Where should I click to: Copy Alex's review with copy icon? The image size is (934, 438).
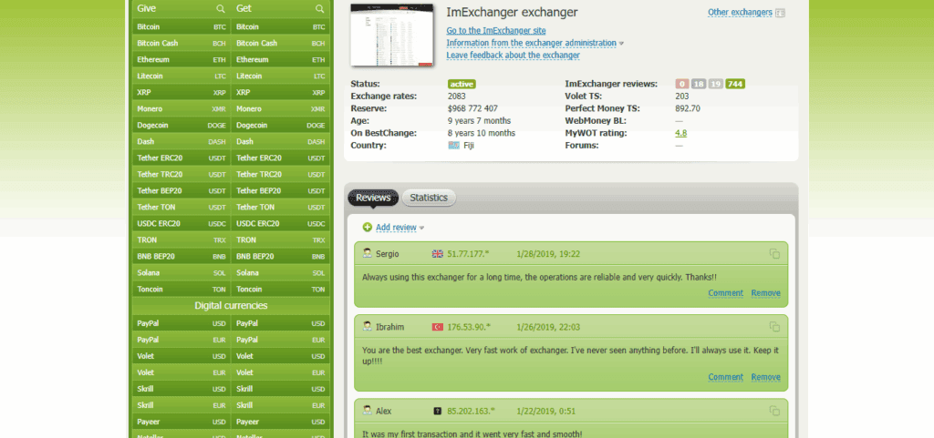[x=774, y=411]
